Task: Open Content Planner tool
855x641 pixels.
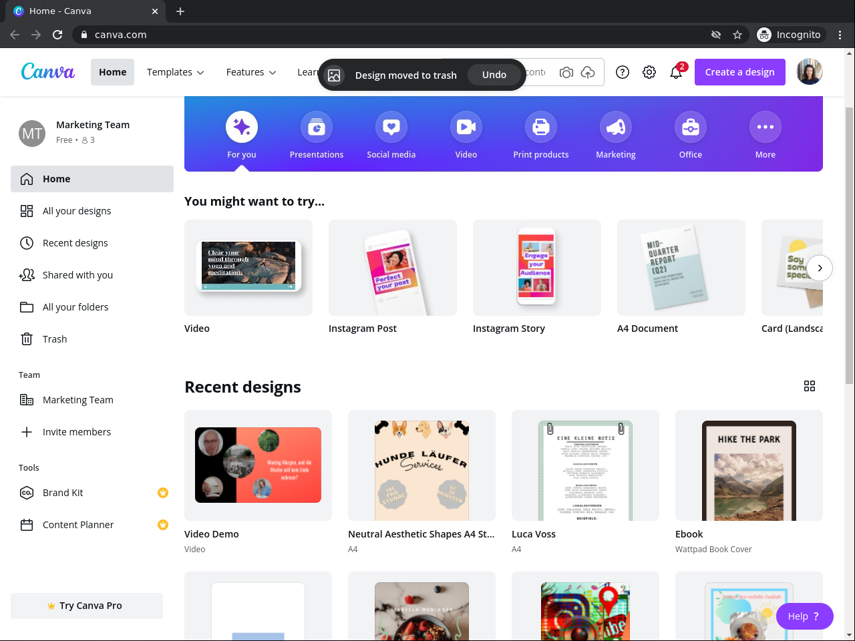Action: [92, 525]
